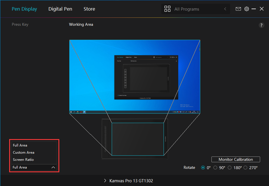This screenshot has height=186, width=269.
Task: Click the help question mark icon
Action: click(x=261, y=25)
